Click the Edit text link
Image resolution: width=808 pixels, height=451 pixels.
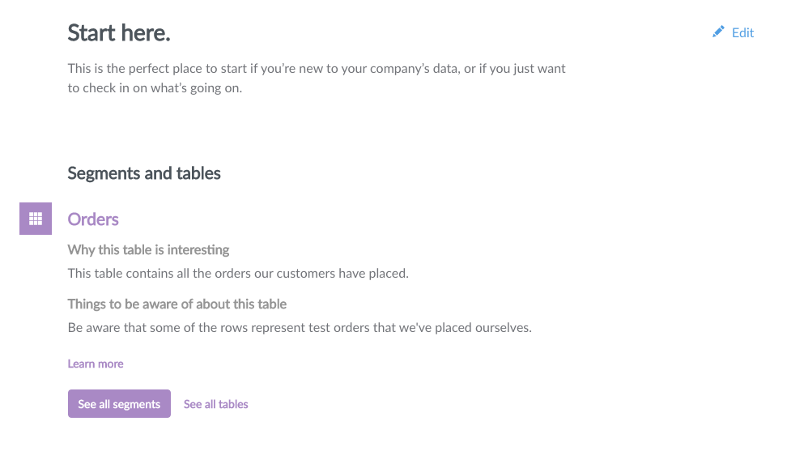[x=742, y=32]
